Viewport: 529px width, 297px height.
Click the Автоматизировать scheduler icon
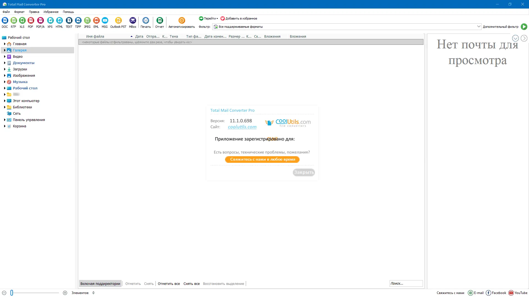click(182, 21)
